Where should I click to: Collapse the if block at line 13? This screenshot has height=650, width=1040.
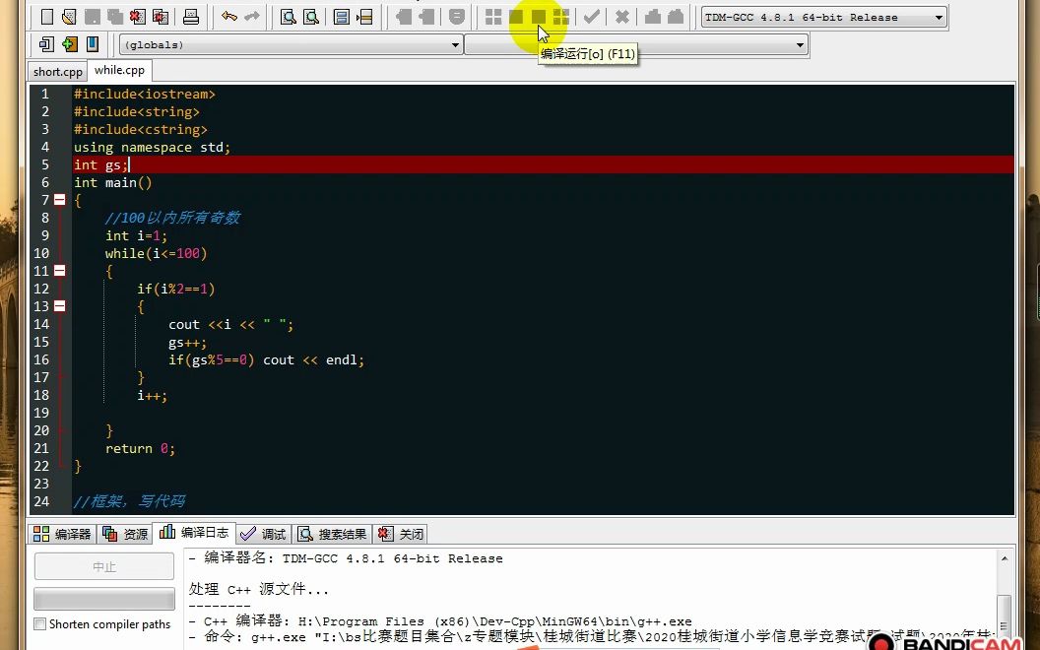coord(60,305)
